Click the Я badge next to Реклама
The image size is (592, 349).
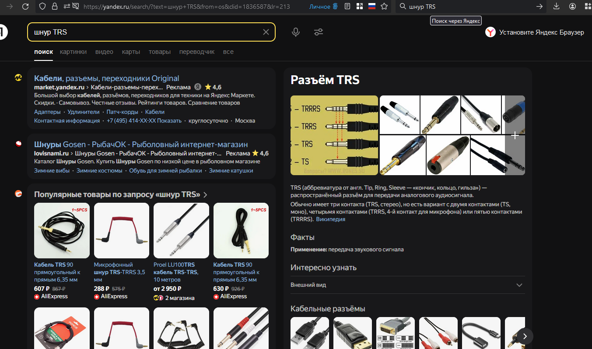[198, 87]
